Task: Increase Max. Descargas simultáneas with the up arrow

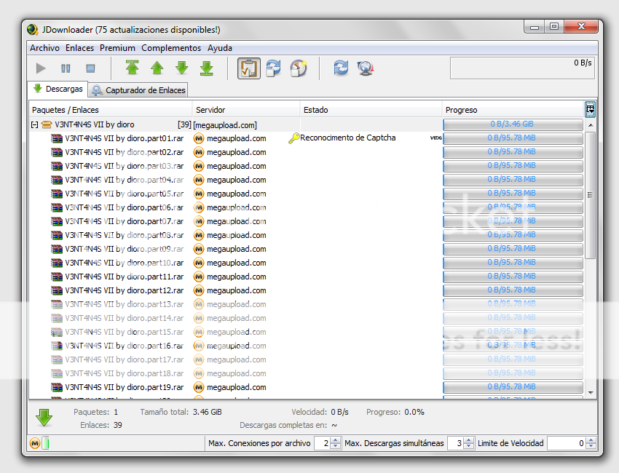Action: [468, 440]
